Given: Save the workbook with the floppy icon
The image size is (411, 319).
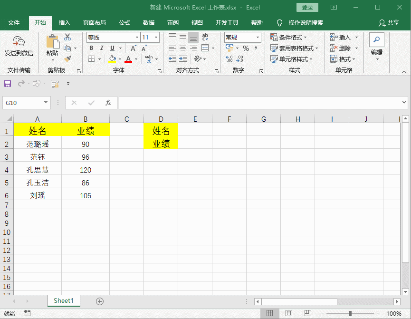Looking at the screenshot, I should [8, 84].
